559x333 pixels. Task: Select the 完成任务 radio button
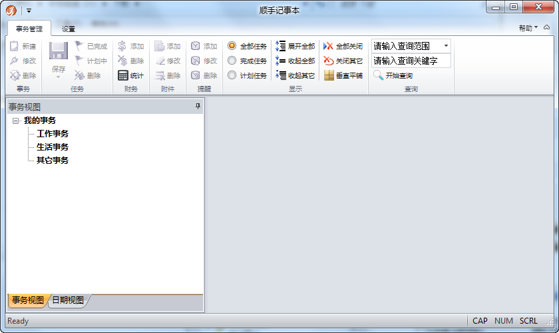point(232,61)
